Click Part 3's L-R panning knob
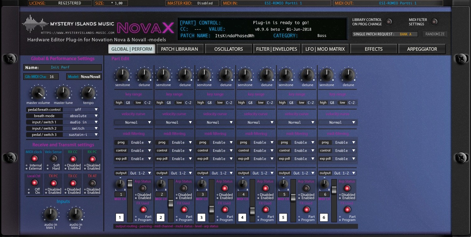The image size is (471, 237). coord(202,184)
